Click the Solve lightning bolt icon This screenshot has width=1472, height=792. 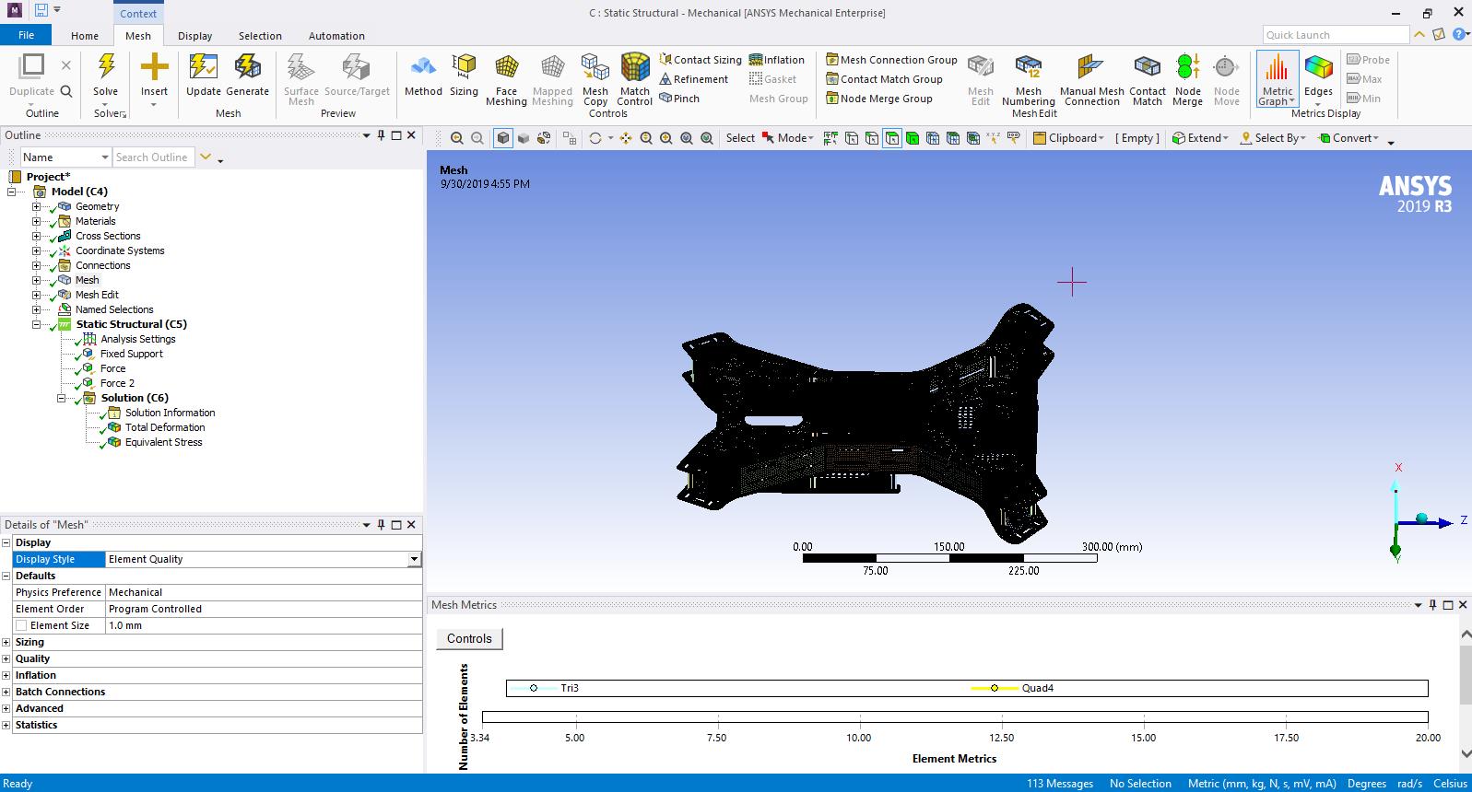106,67
